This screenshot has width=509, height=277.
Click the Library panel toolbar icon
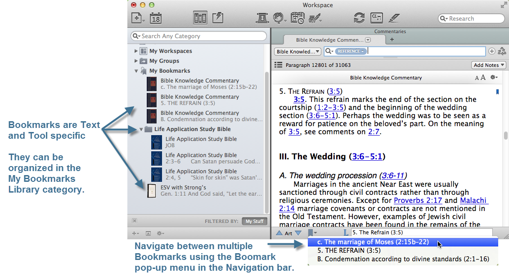click(200, 18)
